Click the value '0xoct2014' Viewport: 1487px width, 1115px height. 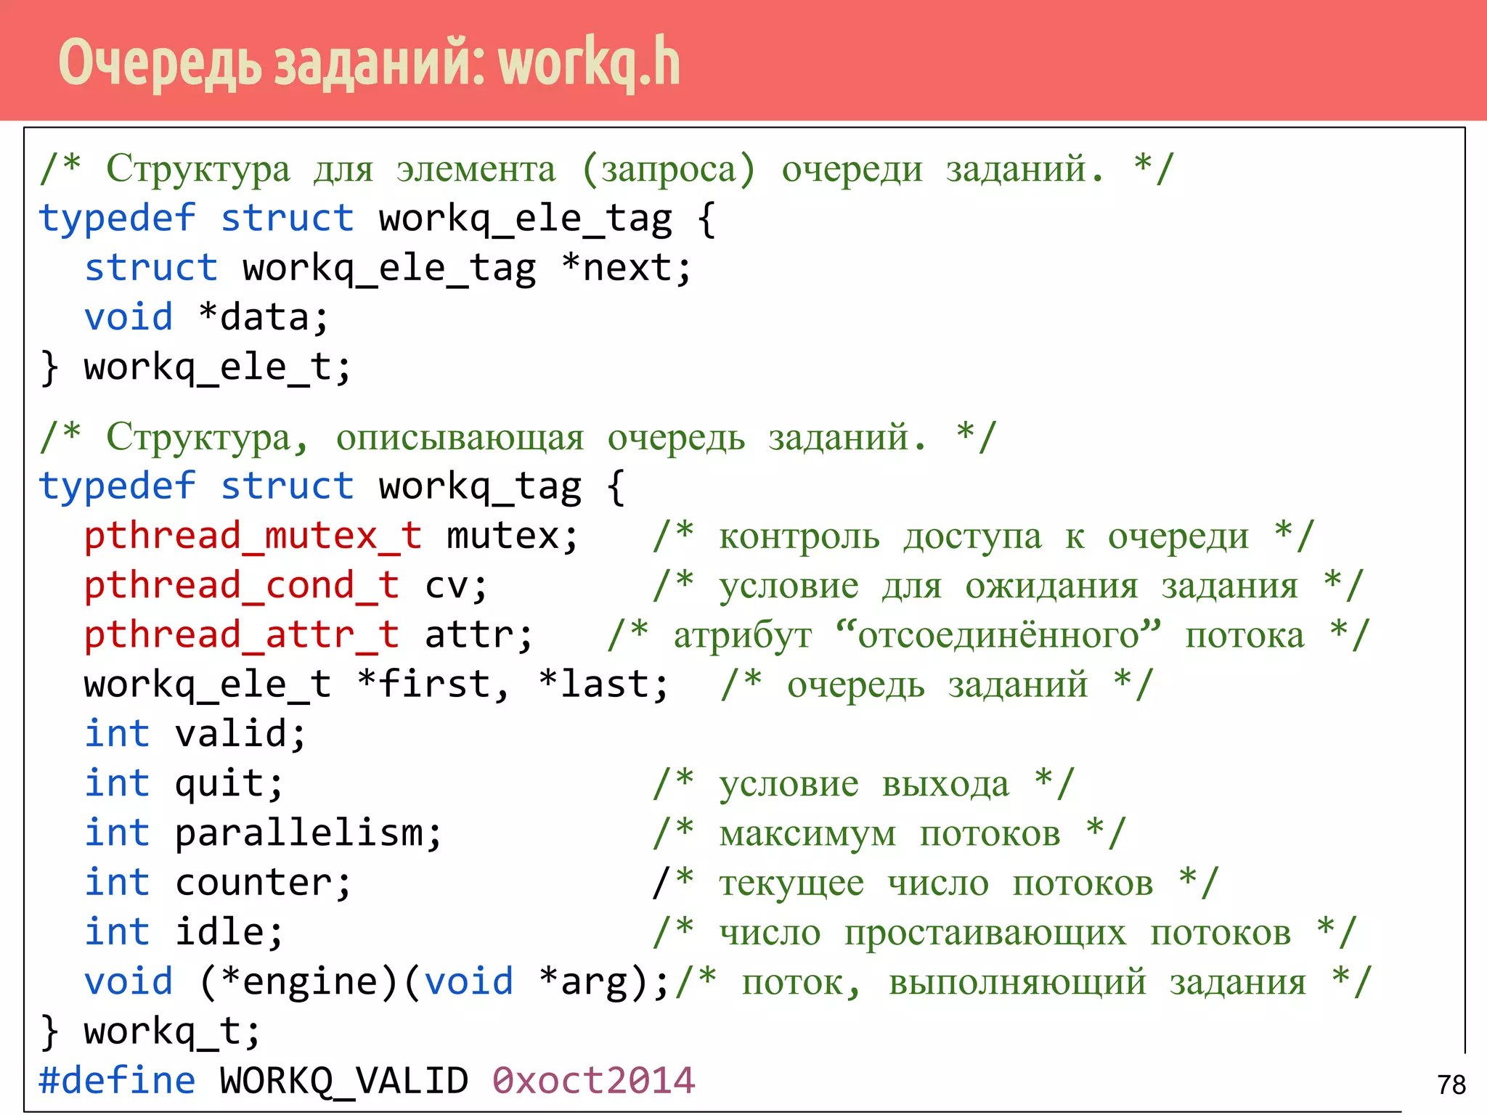[594, 1081]
